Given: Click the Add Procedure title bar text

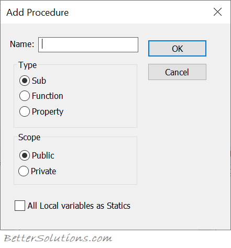Looking at the screenshot, I should coord(38,13).
